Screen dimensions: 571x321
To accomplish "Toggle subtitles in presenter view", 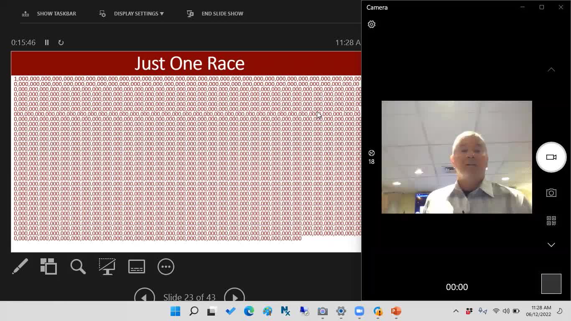I will (137, 266).
